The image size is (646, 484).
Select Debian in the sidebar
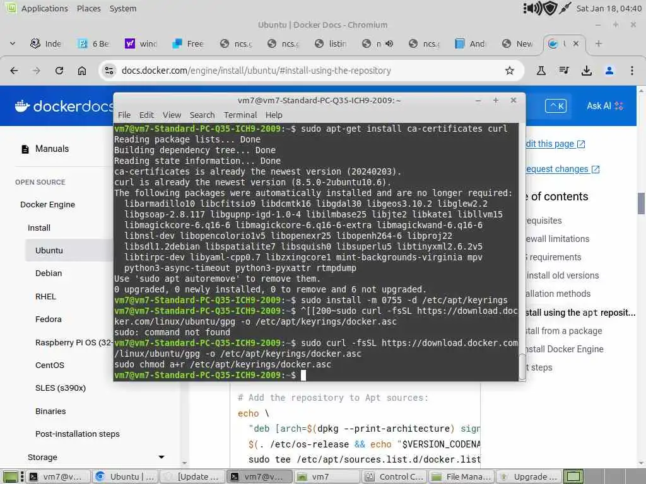pyautogui.click(x=49, y=274)
